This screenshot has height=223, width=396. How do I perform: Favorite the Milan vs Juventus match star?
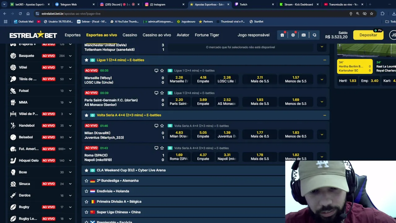[162, 126]
